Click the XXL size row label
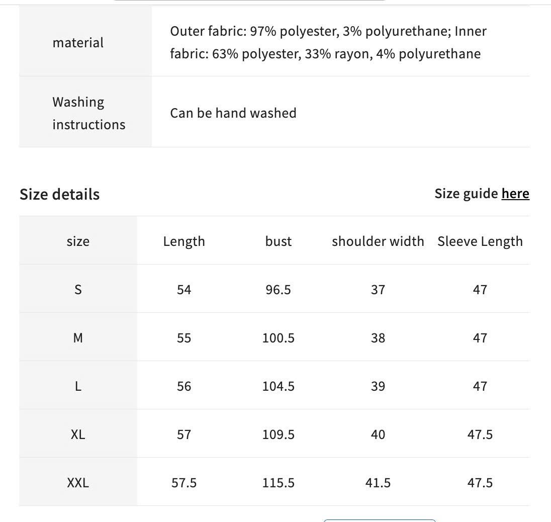The height and width of the screenshot is (522, 551). click(x=78, y=483)
